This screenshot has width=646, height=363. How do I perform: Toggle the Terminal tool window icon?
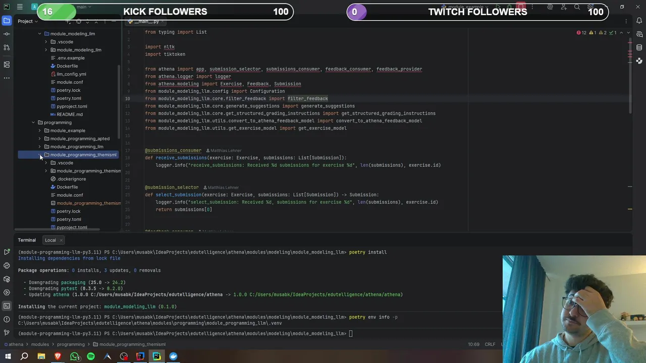[x=7, y=306]
